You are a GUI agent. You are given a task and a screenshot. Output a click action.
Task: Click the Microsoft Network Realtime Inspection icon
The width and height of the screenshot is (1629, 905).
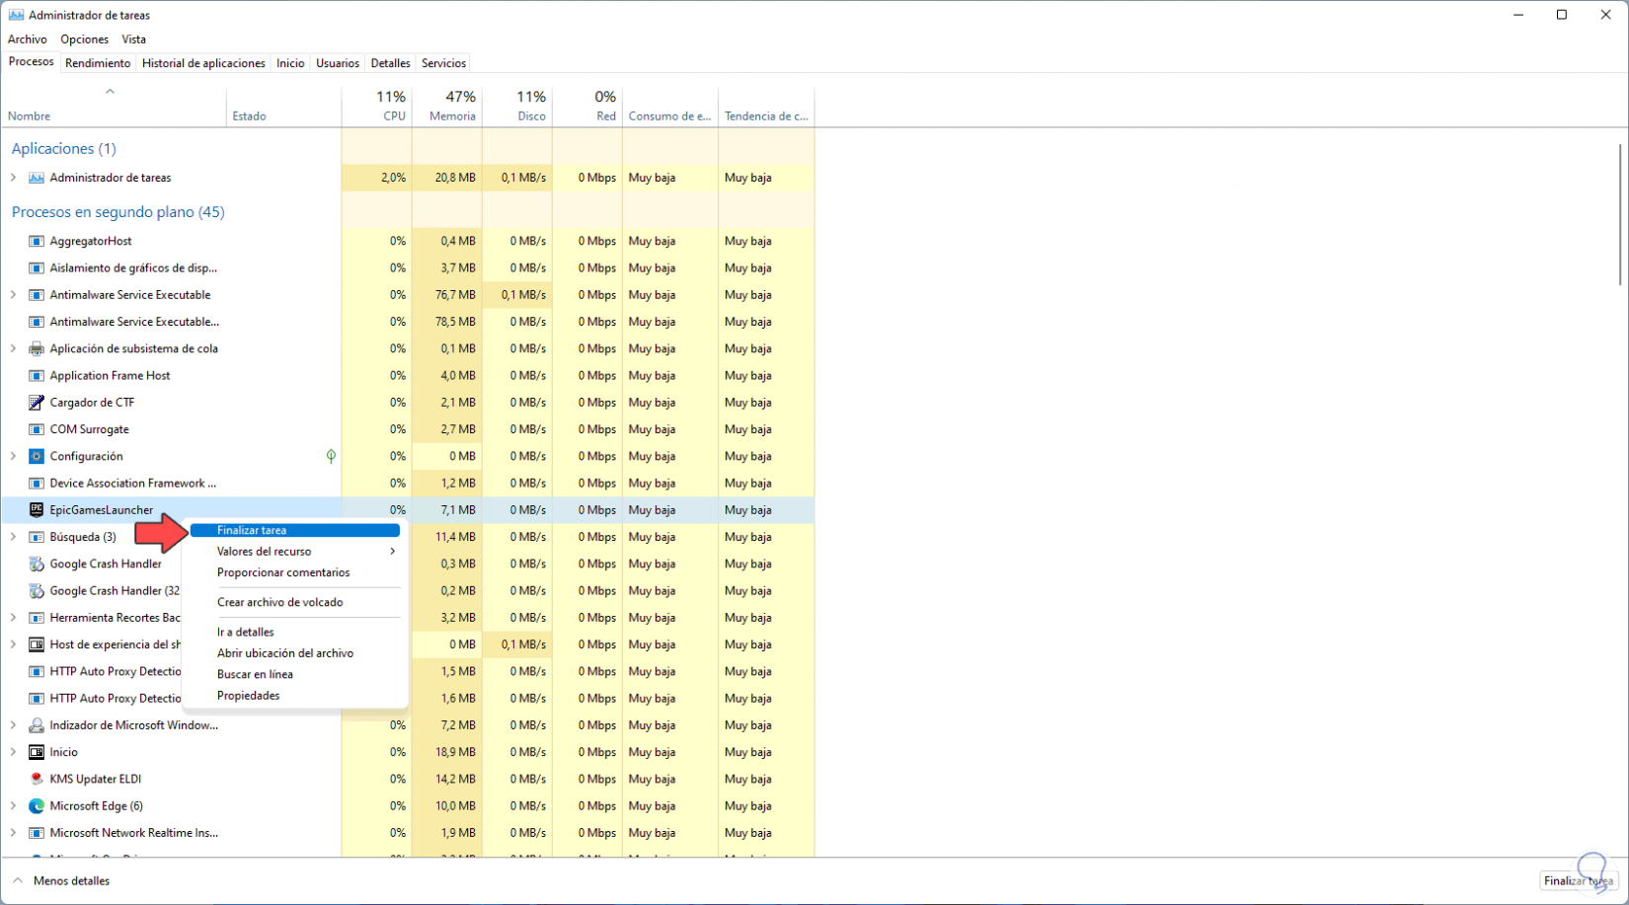point(37,833)
